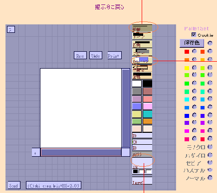Click the R0 red value slider
The image size is (217, 193).
click(x=142, y=136)
